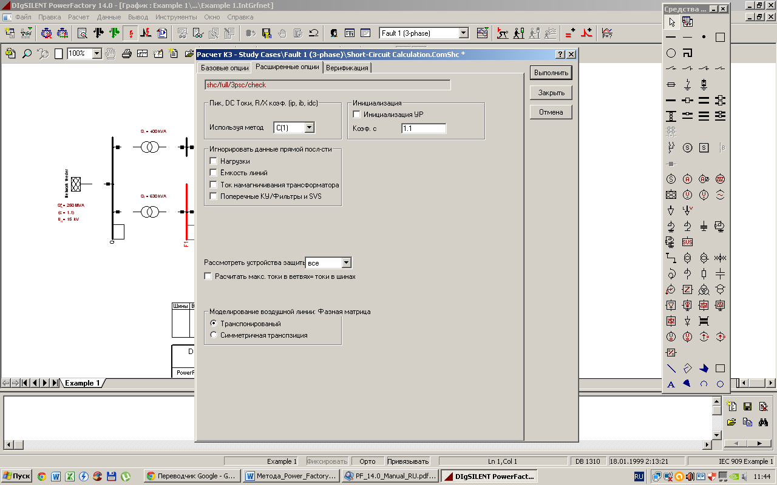Pick the two-winding transformer symbol in toolbox
777x485 pixels.
pyautogui.click(x=688, y=258)
